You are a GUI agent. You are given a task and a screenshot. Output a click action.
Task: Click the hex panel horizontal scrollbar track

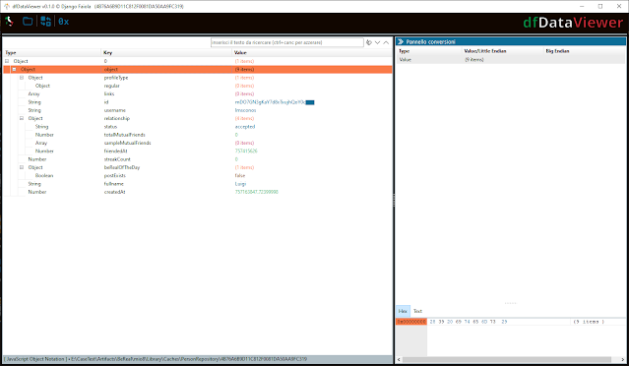[x=511, y=359]
